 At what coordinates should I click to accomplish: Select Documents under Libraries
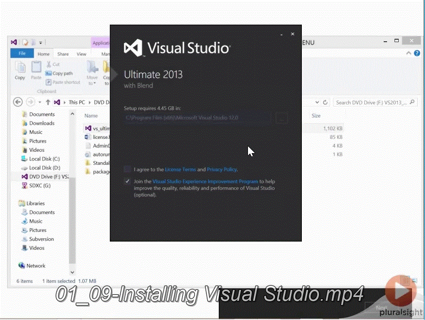38,212
